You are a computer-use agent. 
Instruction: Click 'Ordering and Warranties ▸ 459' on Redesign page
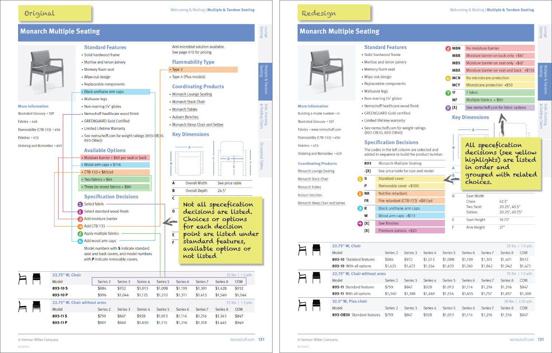(320, 154)
